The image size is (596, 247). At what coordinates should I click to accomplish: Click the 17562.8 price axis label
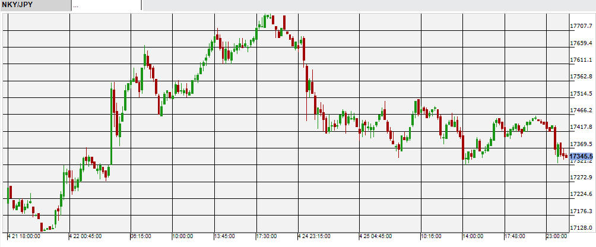(581, 77)
